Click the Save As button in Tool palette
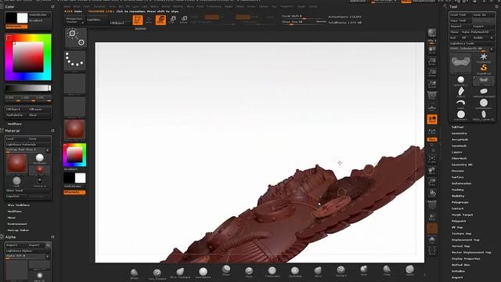 (484, 15)
